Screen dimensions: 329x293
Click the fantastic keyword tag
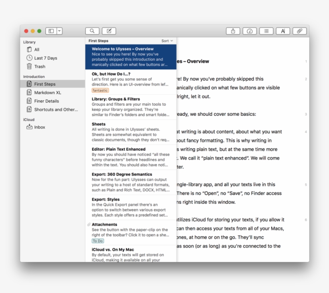(100, 90)
